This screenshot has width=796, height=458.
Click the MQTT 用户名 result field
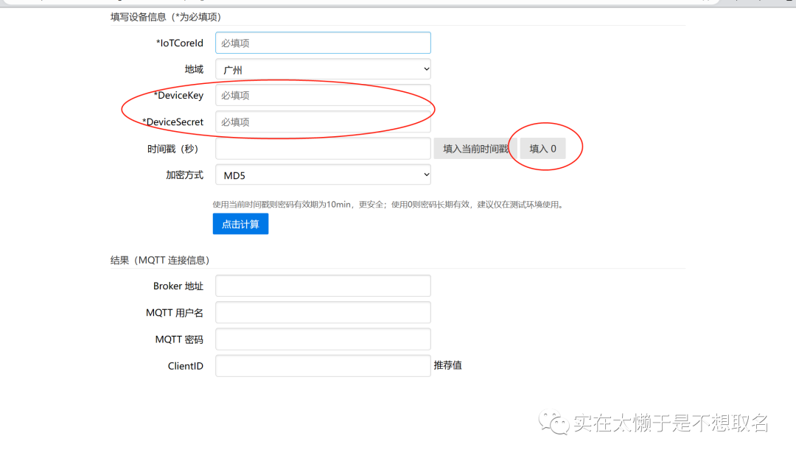point(323,312)
